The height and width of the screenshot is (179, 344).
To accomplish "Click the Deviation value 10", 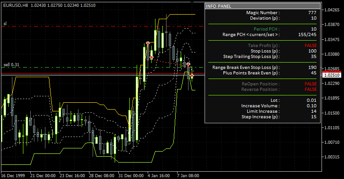I will [x=314, y=18].
